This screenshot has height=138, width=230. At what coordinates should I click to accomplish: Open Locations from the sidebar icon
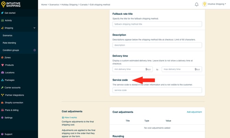coord(3,72)
